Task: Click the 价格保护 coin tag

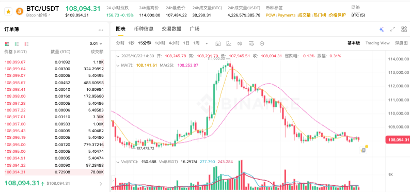Action: pos(337,15)
